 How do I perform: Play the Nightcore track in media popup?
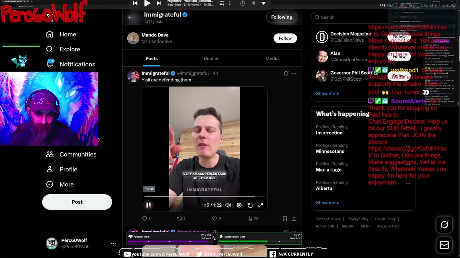click(147, 3)
